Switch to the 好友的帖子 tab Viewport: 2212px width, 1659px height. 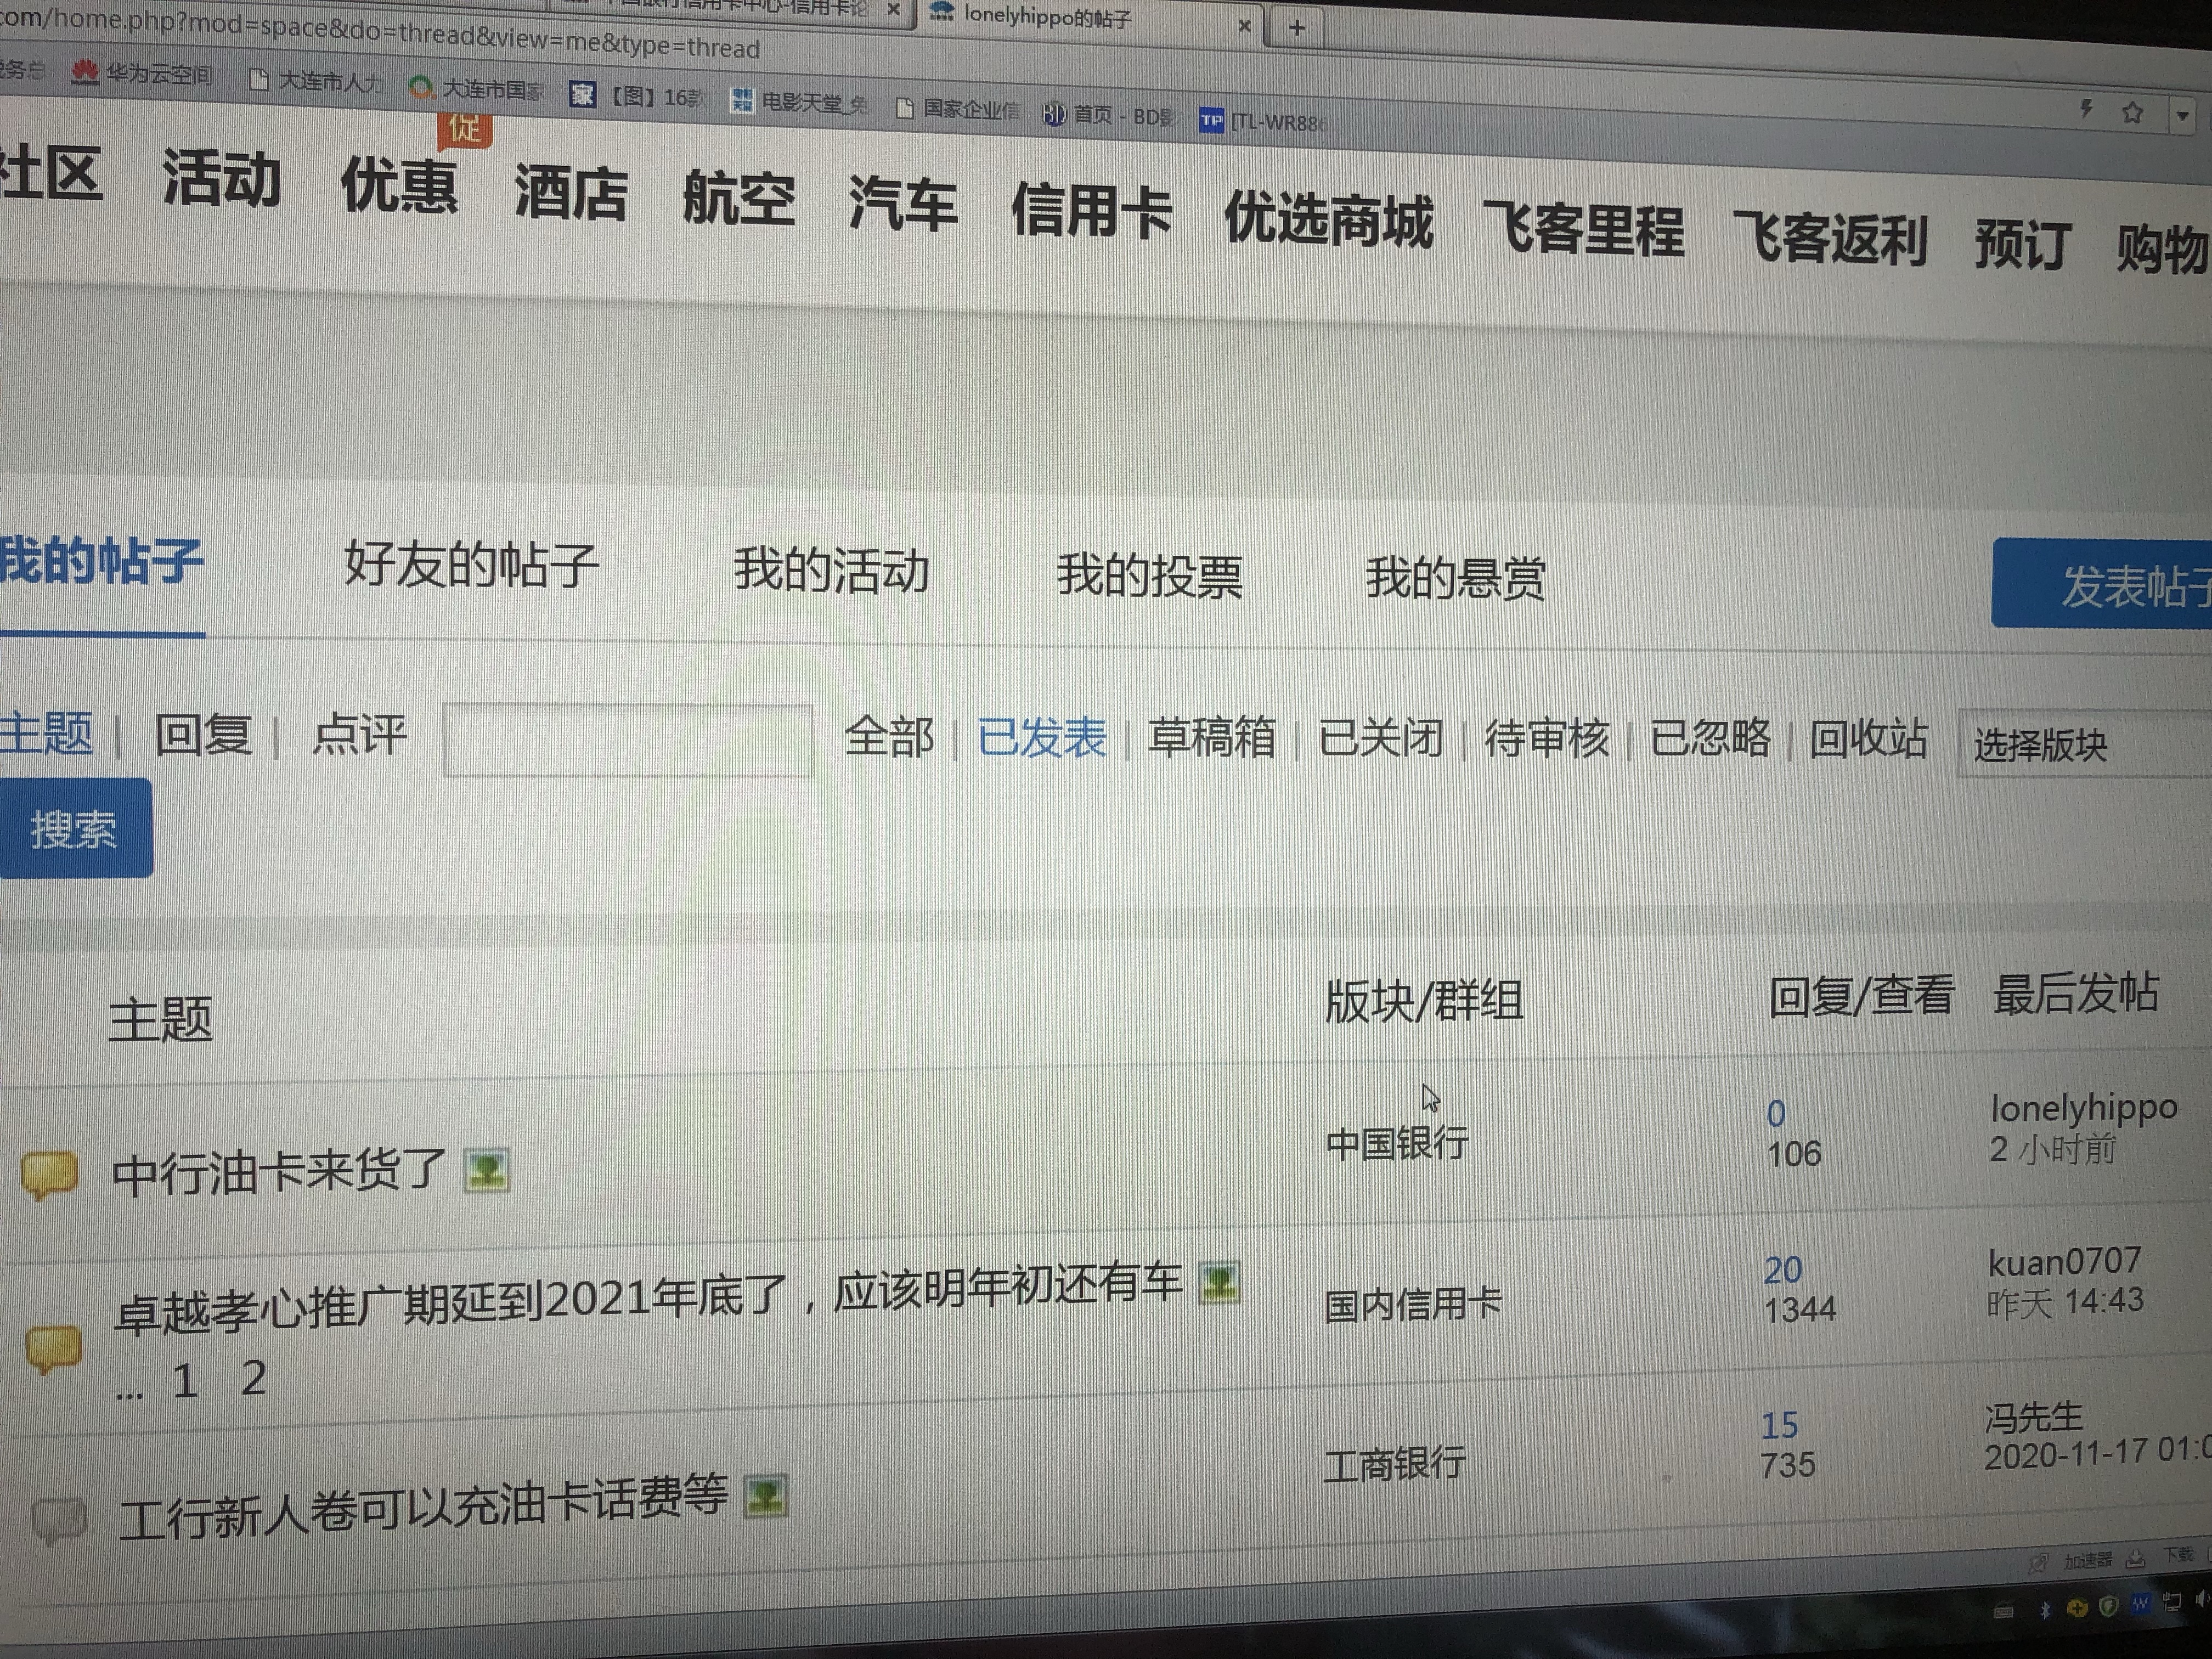pos(471,566)
